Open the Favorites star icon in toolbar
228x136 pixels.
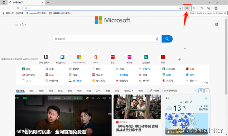click(x=201, y=8)
